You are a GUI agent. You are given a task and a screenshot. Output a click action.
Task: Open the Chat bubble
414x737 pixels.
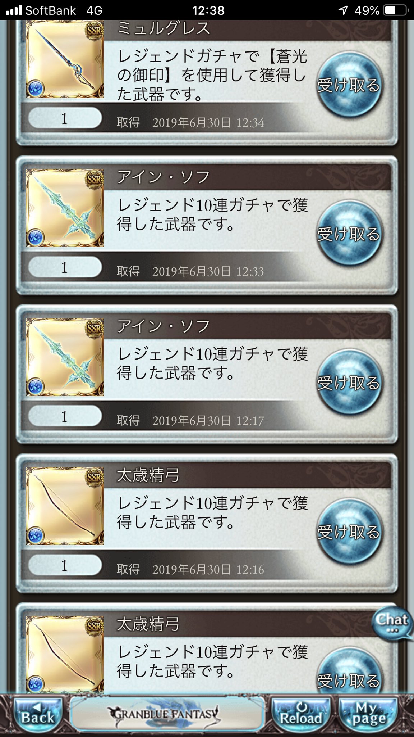tap(392, 623)
